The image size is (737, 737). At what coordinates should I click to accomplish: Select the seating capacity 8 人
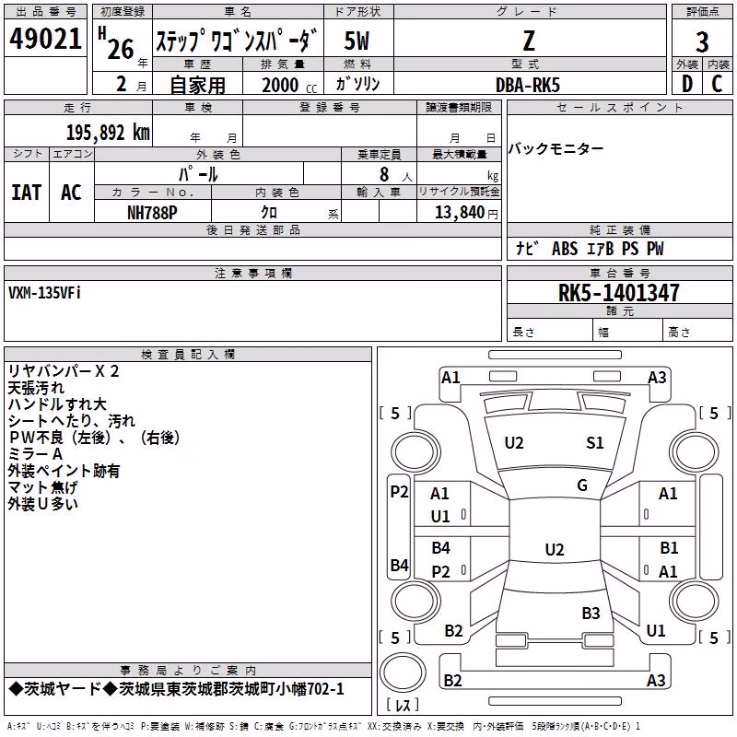point(395,175)
